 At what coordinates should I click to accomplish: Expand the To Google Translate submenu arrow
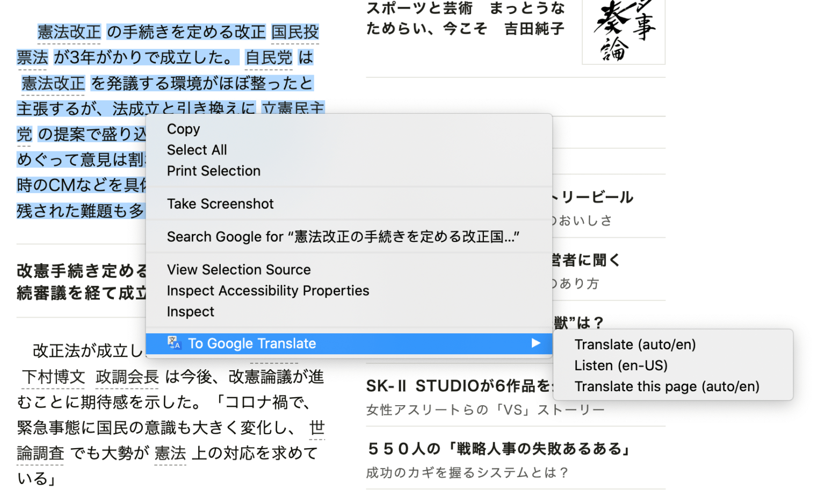click(x=535, y=343)
